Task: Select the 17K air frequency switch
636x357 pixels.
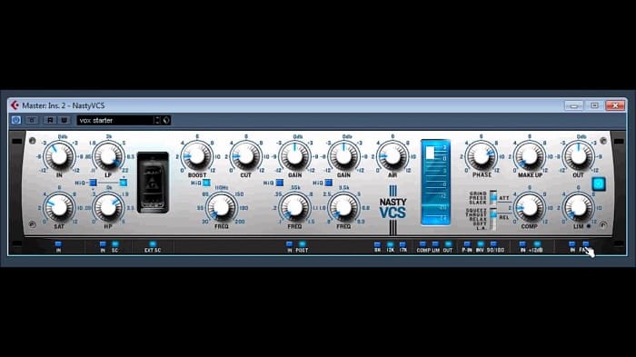Action: tap(402, 244)
